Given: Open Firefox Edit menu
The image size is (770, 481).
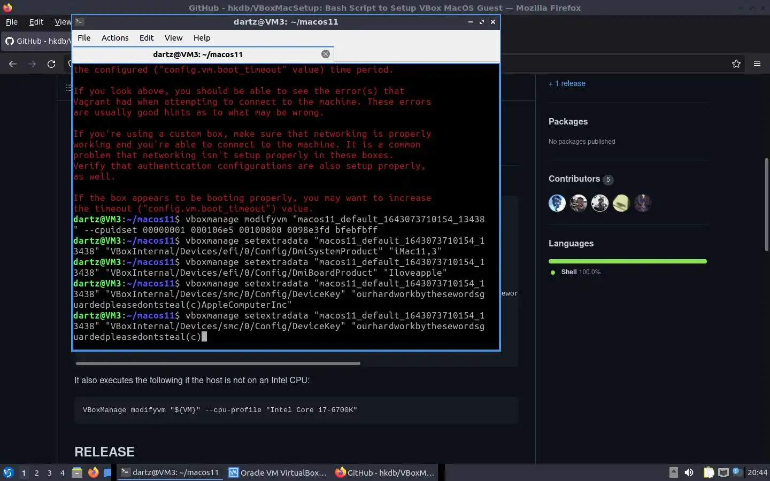Looking at the screenshot, I should 36,22.
